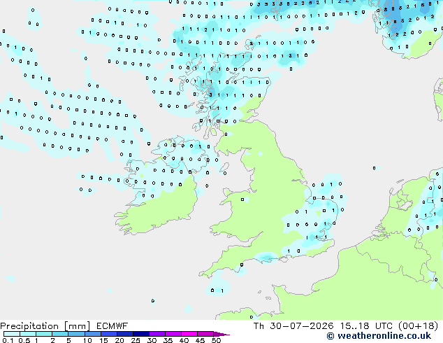Select the 45–50 mm legend swatch
The image size is (443, 343).
coord(205,334)
